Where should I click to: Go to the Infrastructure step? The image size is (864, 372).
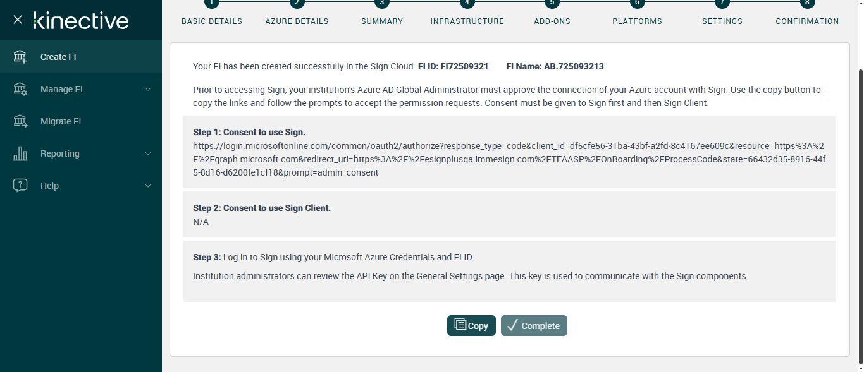coord(467,21)
